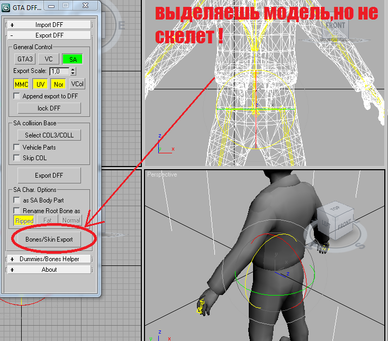Toggle the VCol vertex color option

coord(77,84)
